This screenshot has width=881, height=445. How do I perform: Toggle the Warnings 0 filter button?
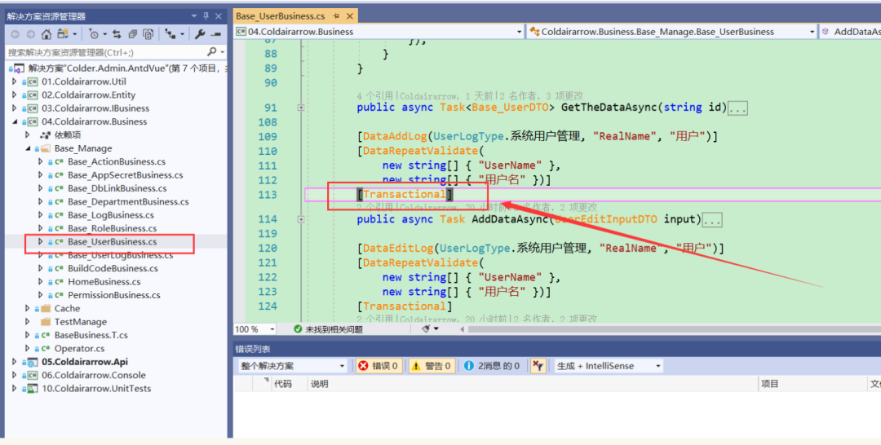(432, 366)
